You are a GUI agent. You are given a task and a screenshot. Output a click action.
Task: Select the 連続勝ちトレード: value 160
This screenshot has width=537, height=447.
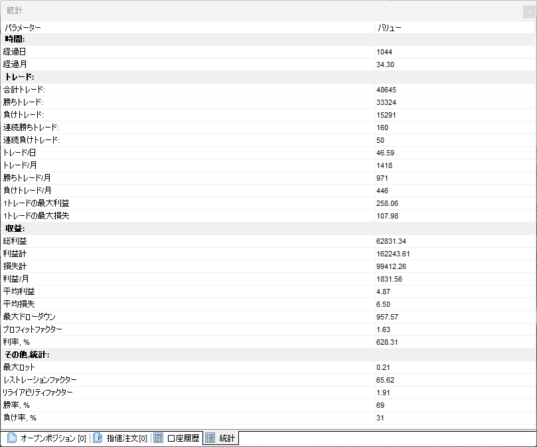pos(382,128)
